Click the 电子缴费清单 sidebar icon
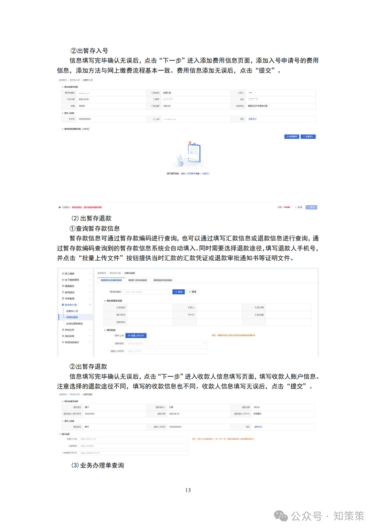 [63, 280]
